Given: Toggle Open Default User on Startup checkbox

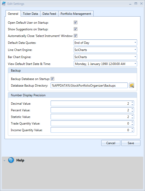Looking at the screenshot, I should 76,22.
